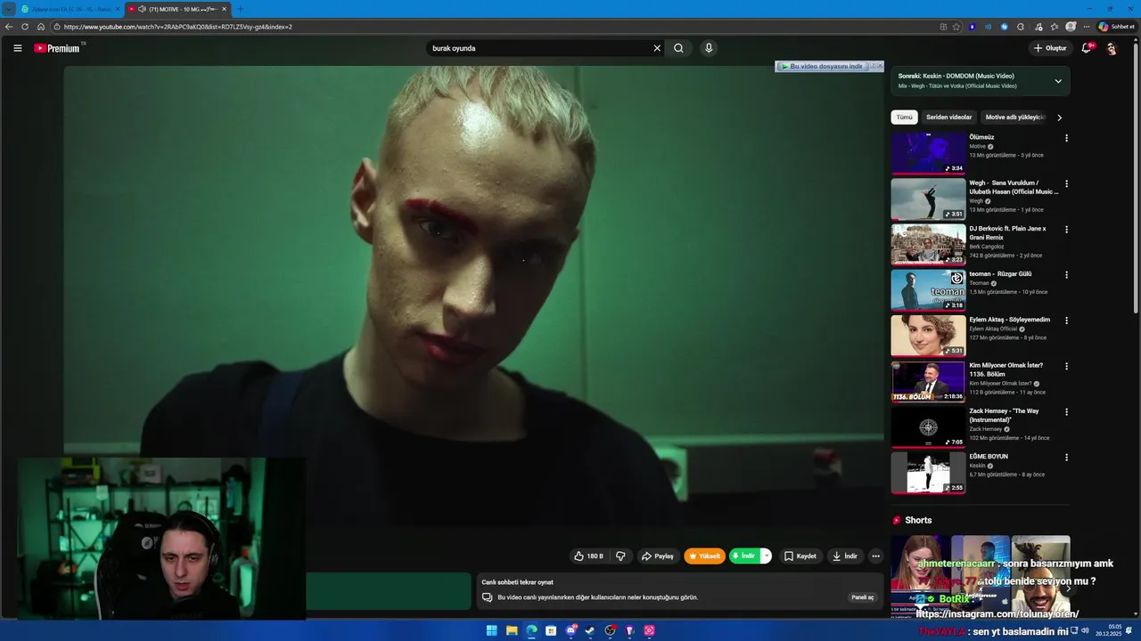Open File Explorer from taskbar
The height and width of the screenshot is (641, 1141).
click(x=512, y=630)
